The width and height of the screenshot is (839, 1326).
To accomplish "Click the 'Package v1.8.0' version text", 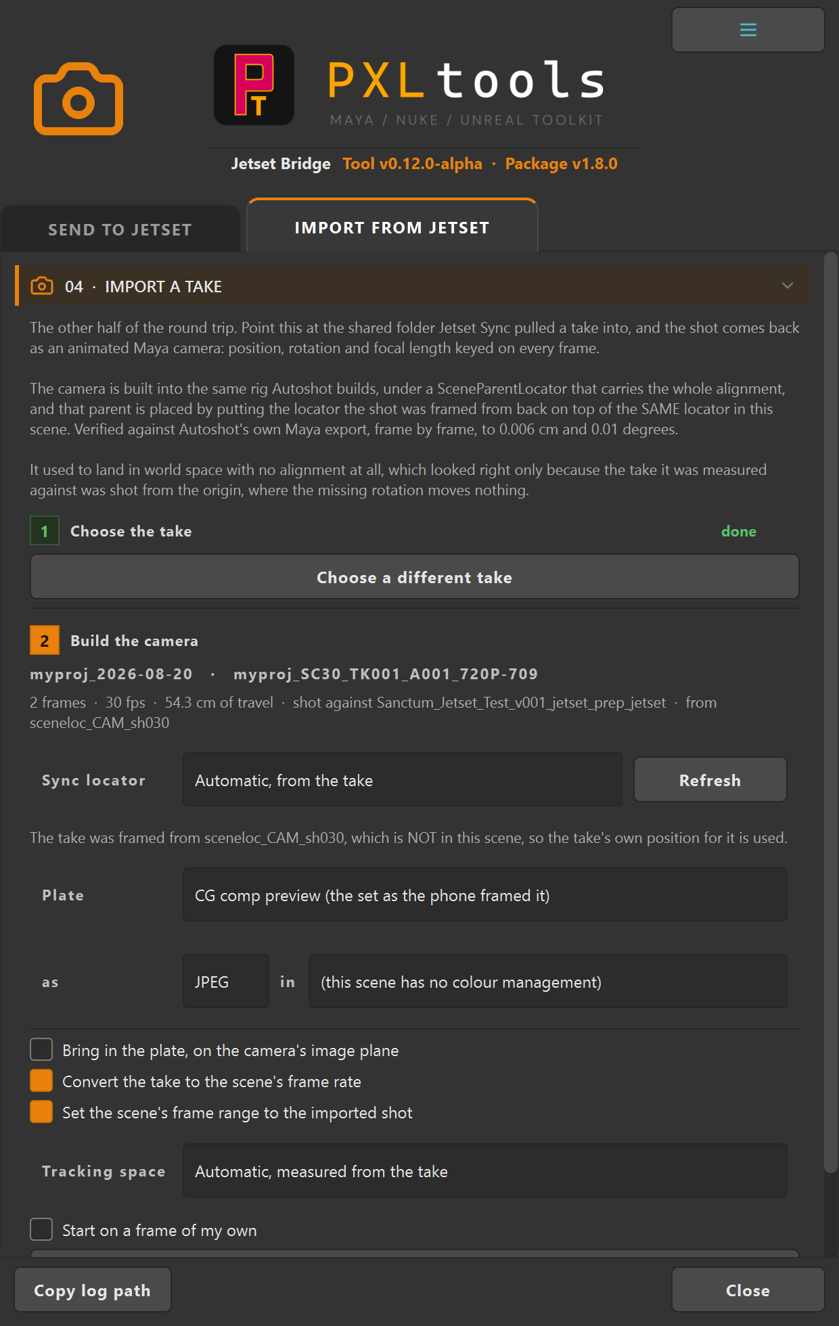I will tap(561, 164).
